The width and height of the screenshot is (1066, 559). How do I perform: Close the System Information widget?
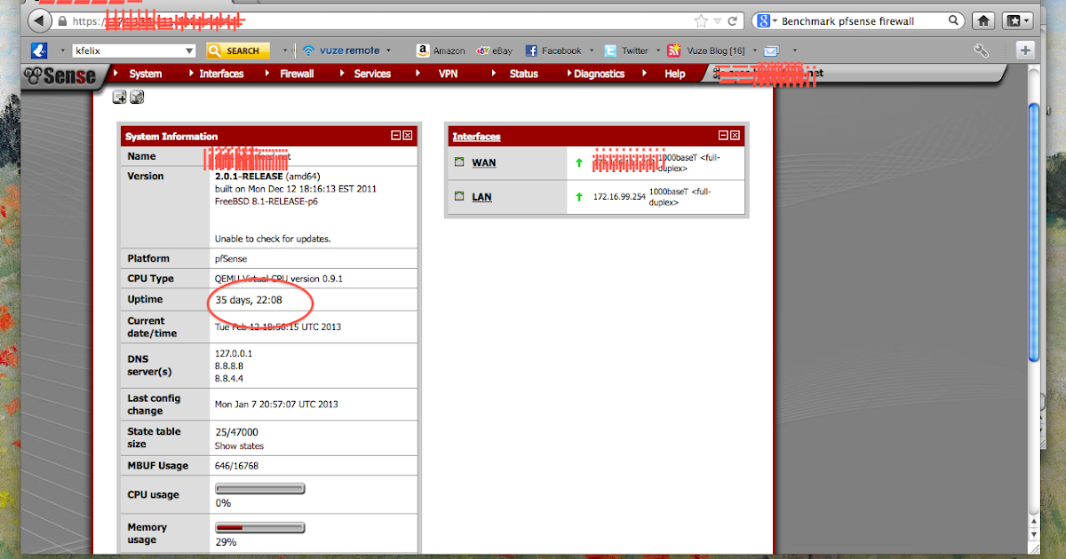click(x=408, y=136)
